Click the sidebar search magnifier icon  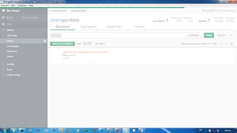pos(3,24)
